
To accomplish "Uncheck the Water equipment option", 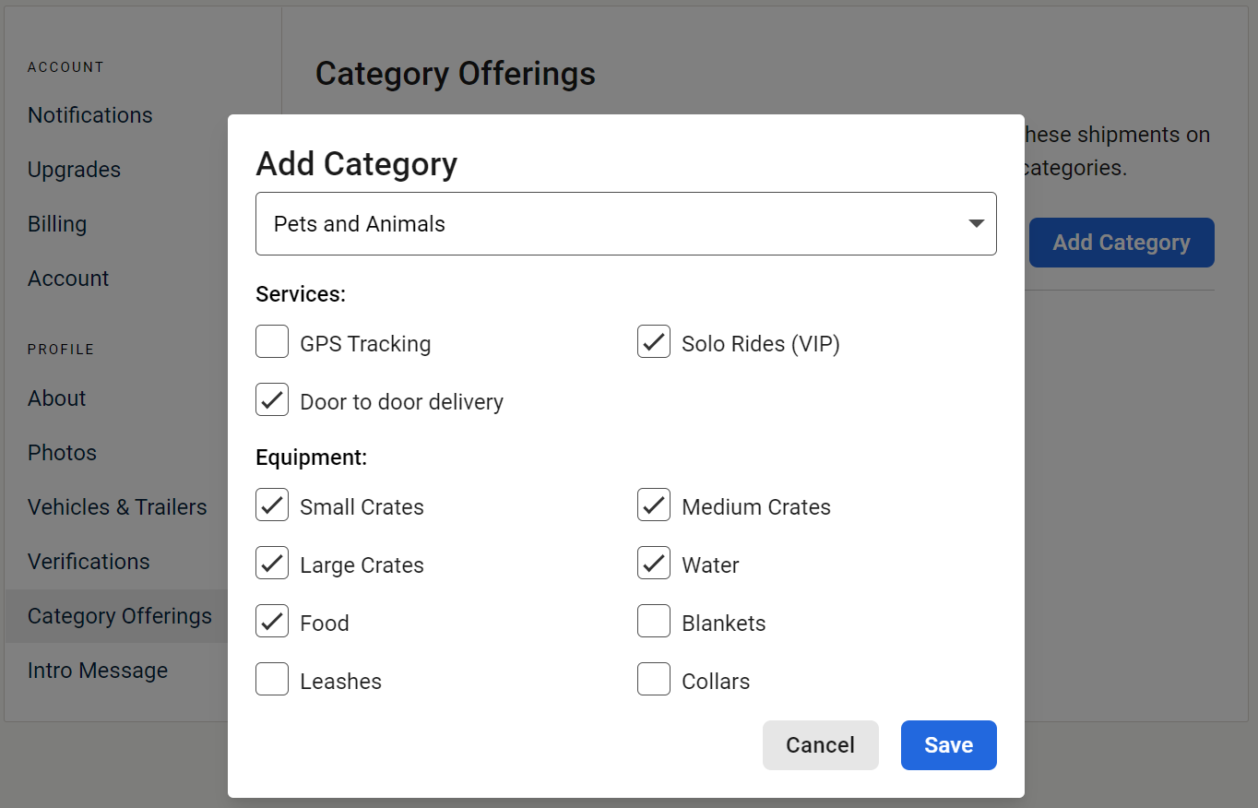I will coord(654,563).
